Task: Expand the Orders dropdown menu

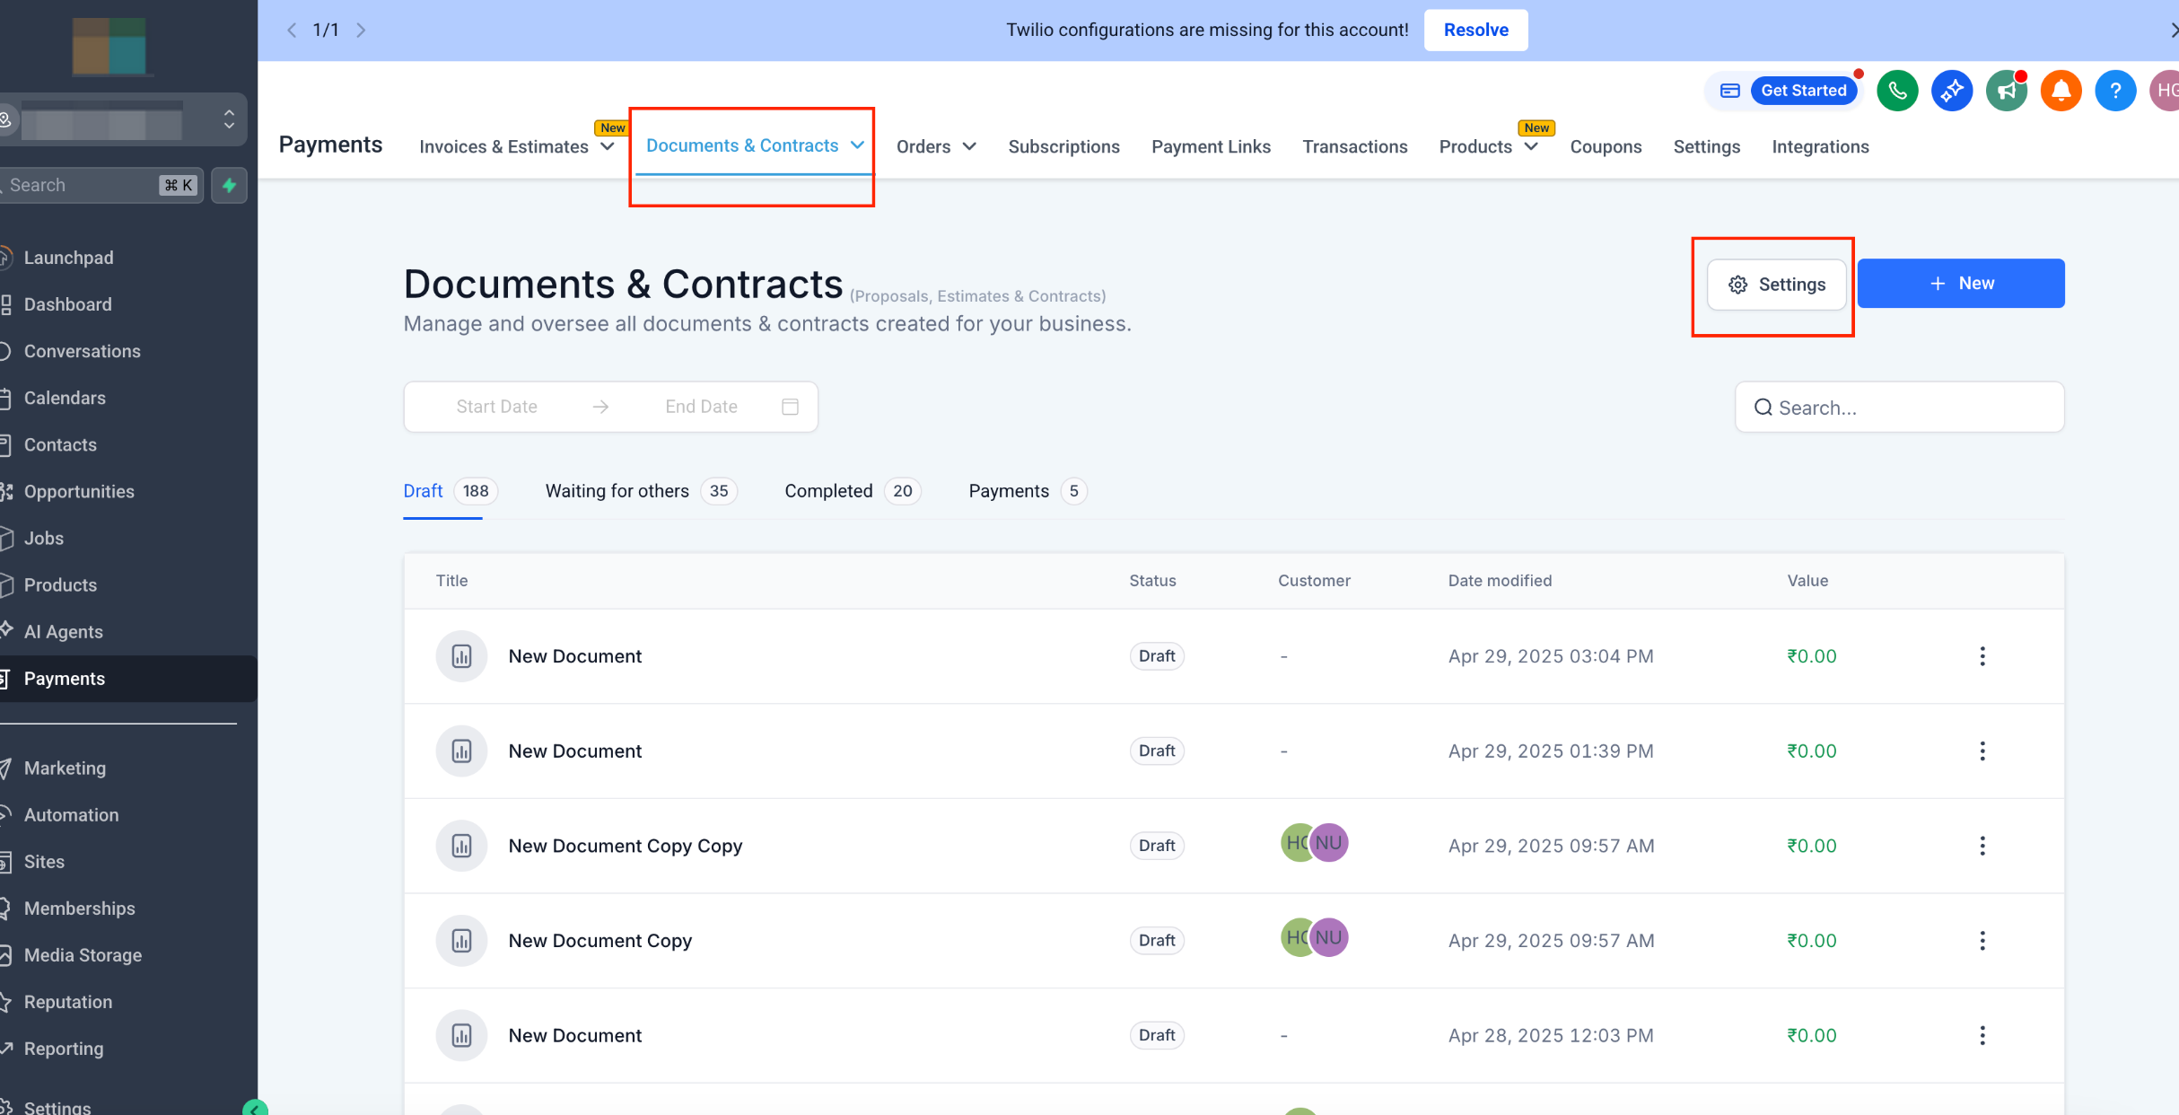Action: tap(969, 146)
